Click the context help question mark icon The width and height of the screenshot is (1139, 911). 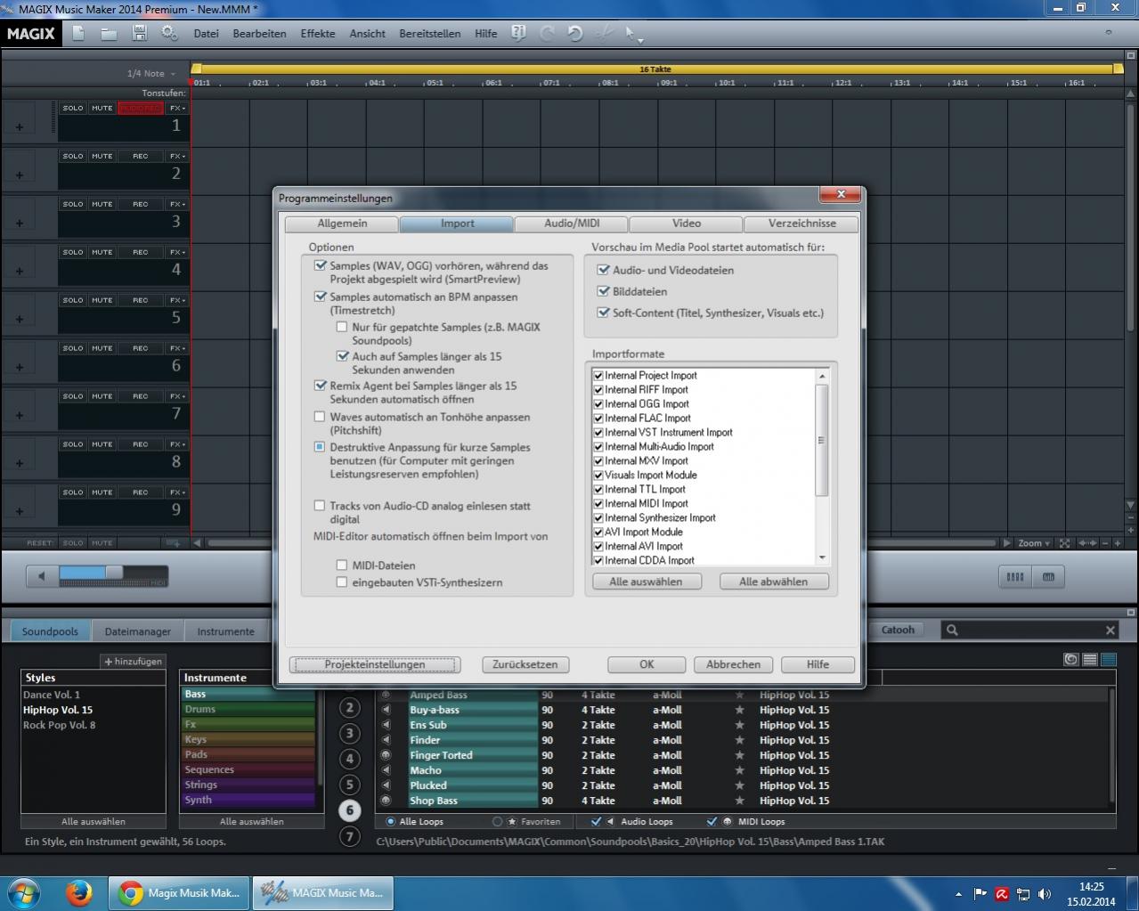[518, 33]
